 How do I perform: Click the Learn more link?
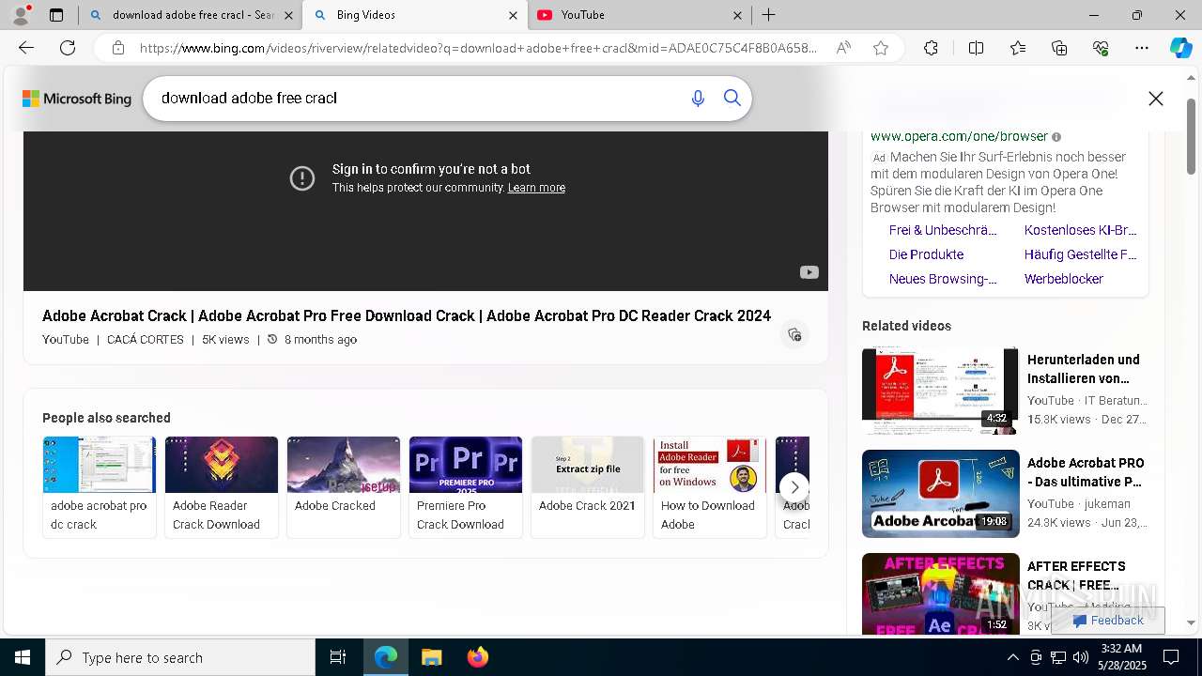pyautogui.click(x=536, y=188)
